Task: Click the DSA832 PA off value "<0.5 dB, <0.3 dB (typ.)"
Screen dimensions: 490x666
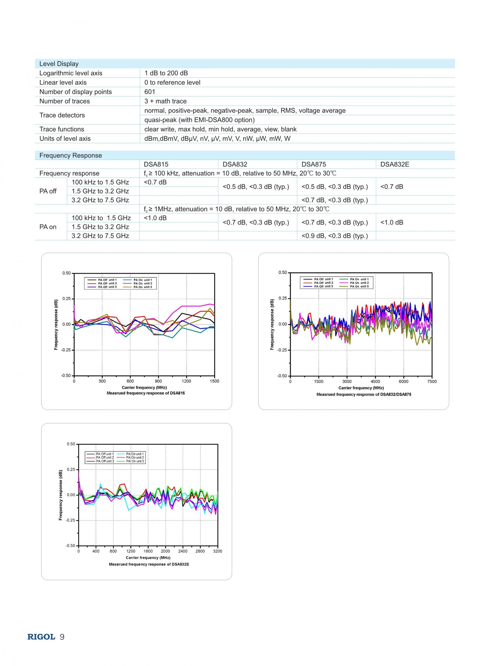Action: point(256,187)
